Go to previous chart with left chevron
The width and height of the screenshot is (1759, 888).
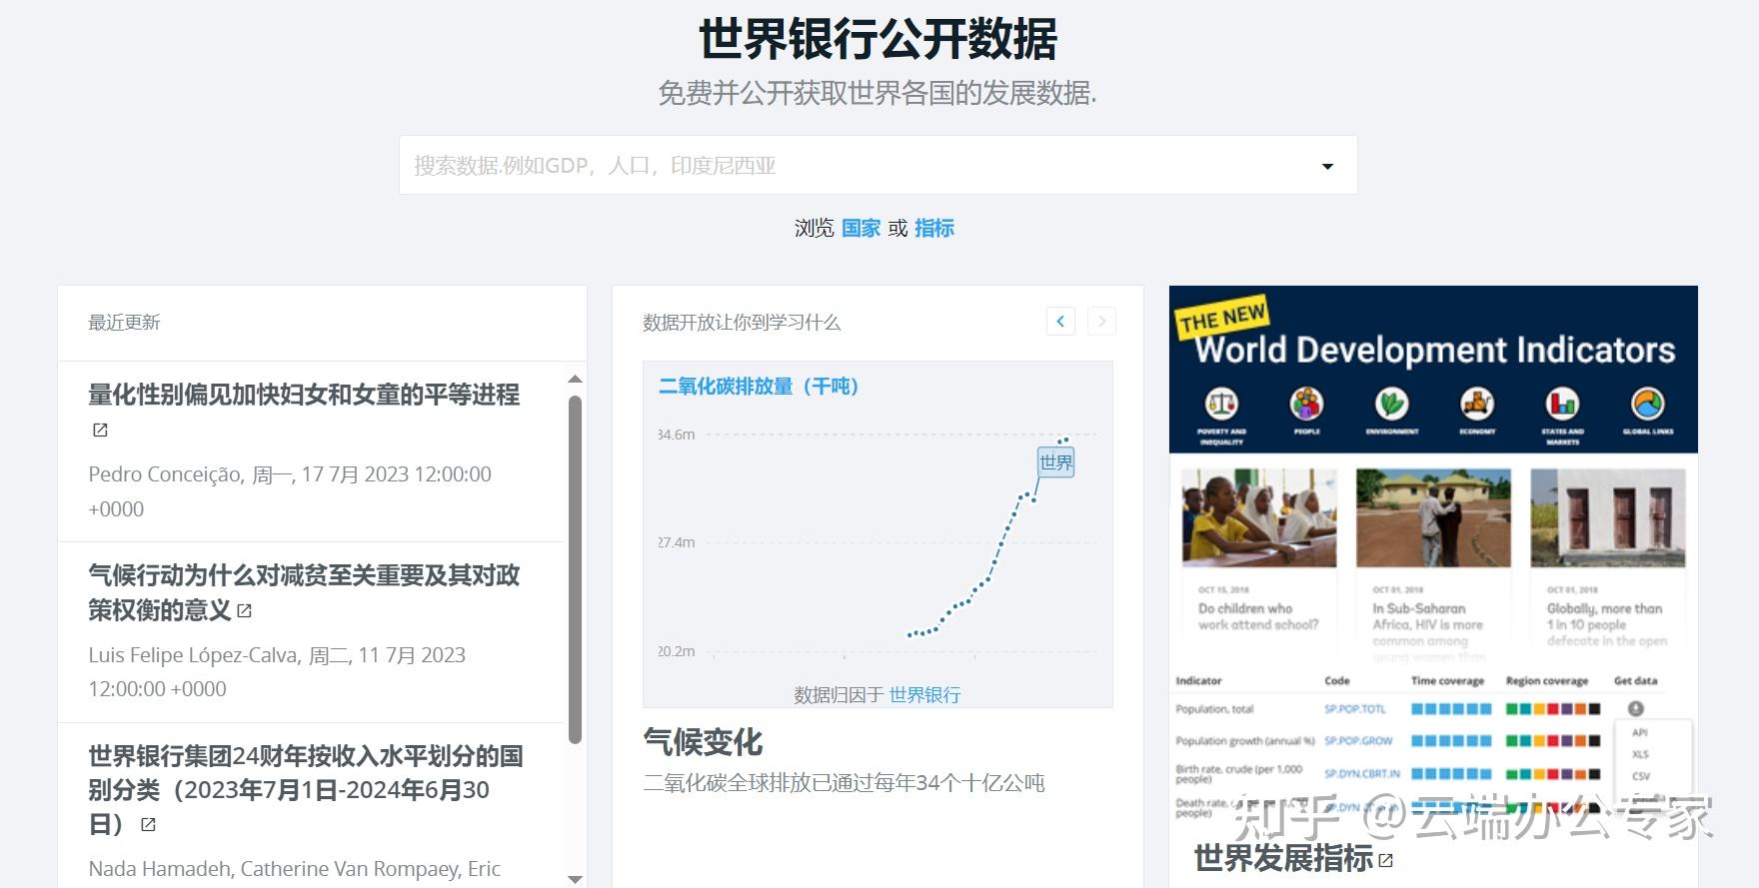1060,321
